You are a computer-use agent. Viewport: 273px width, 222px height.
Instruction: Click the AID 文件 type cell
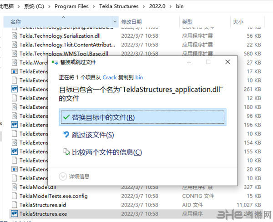coord(192,205)
